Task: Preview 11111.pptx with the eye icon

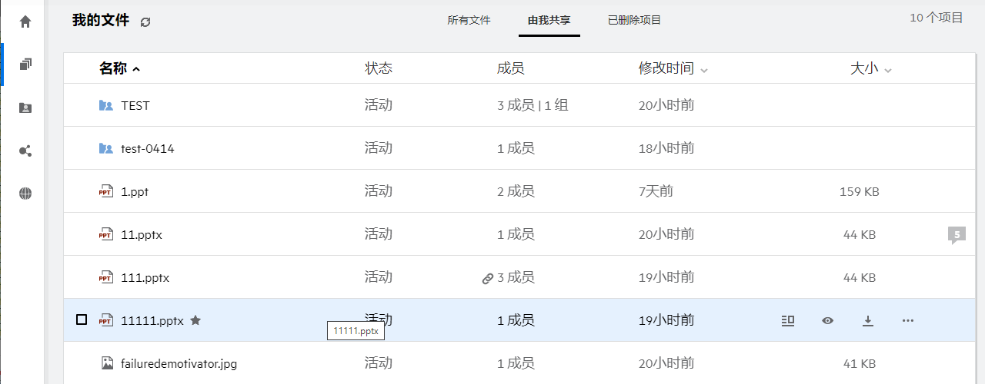Action: pyautogui.click(x=827, y=320)
